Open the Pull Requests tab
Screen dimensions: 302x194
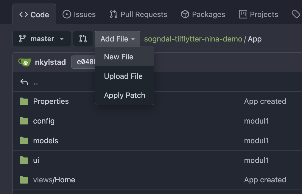[x=138, y=15]
